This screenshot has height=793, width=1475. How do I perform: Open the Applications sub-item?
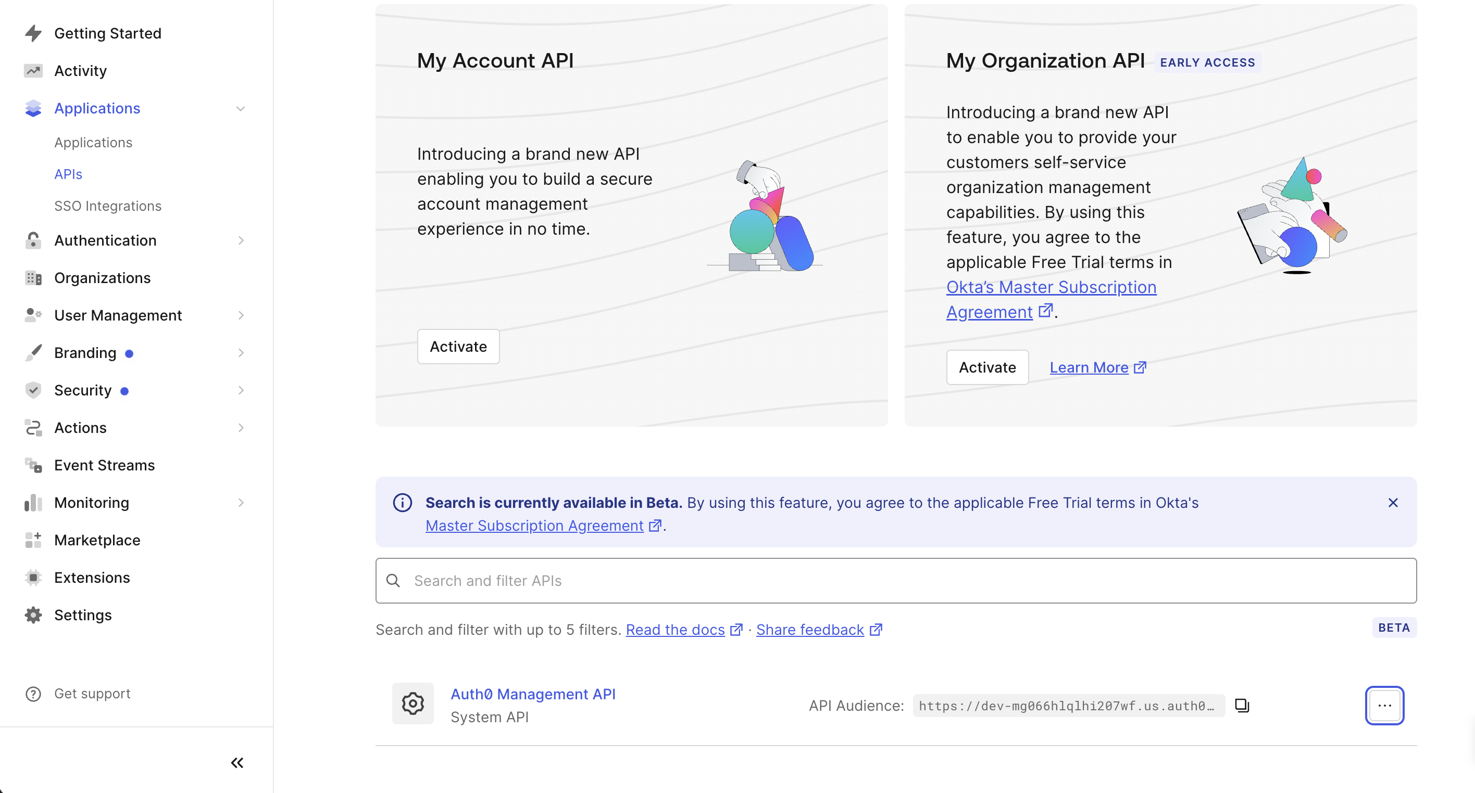coord(93,143)
